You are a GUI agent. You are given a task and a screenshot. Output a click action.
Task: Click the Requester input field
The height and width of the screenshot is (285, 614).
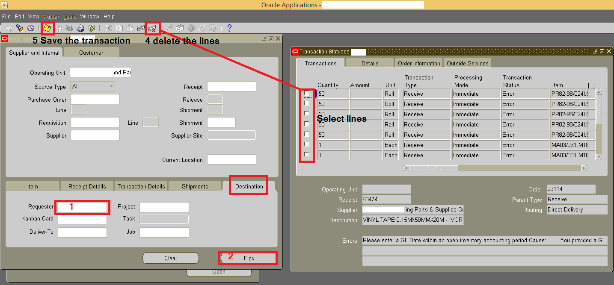[x=82, y=207]
